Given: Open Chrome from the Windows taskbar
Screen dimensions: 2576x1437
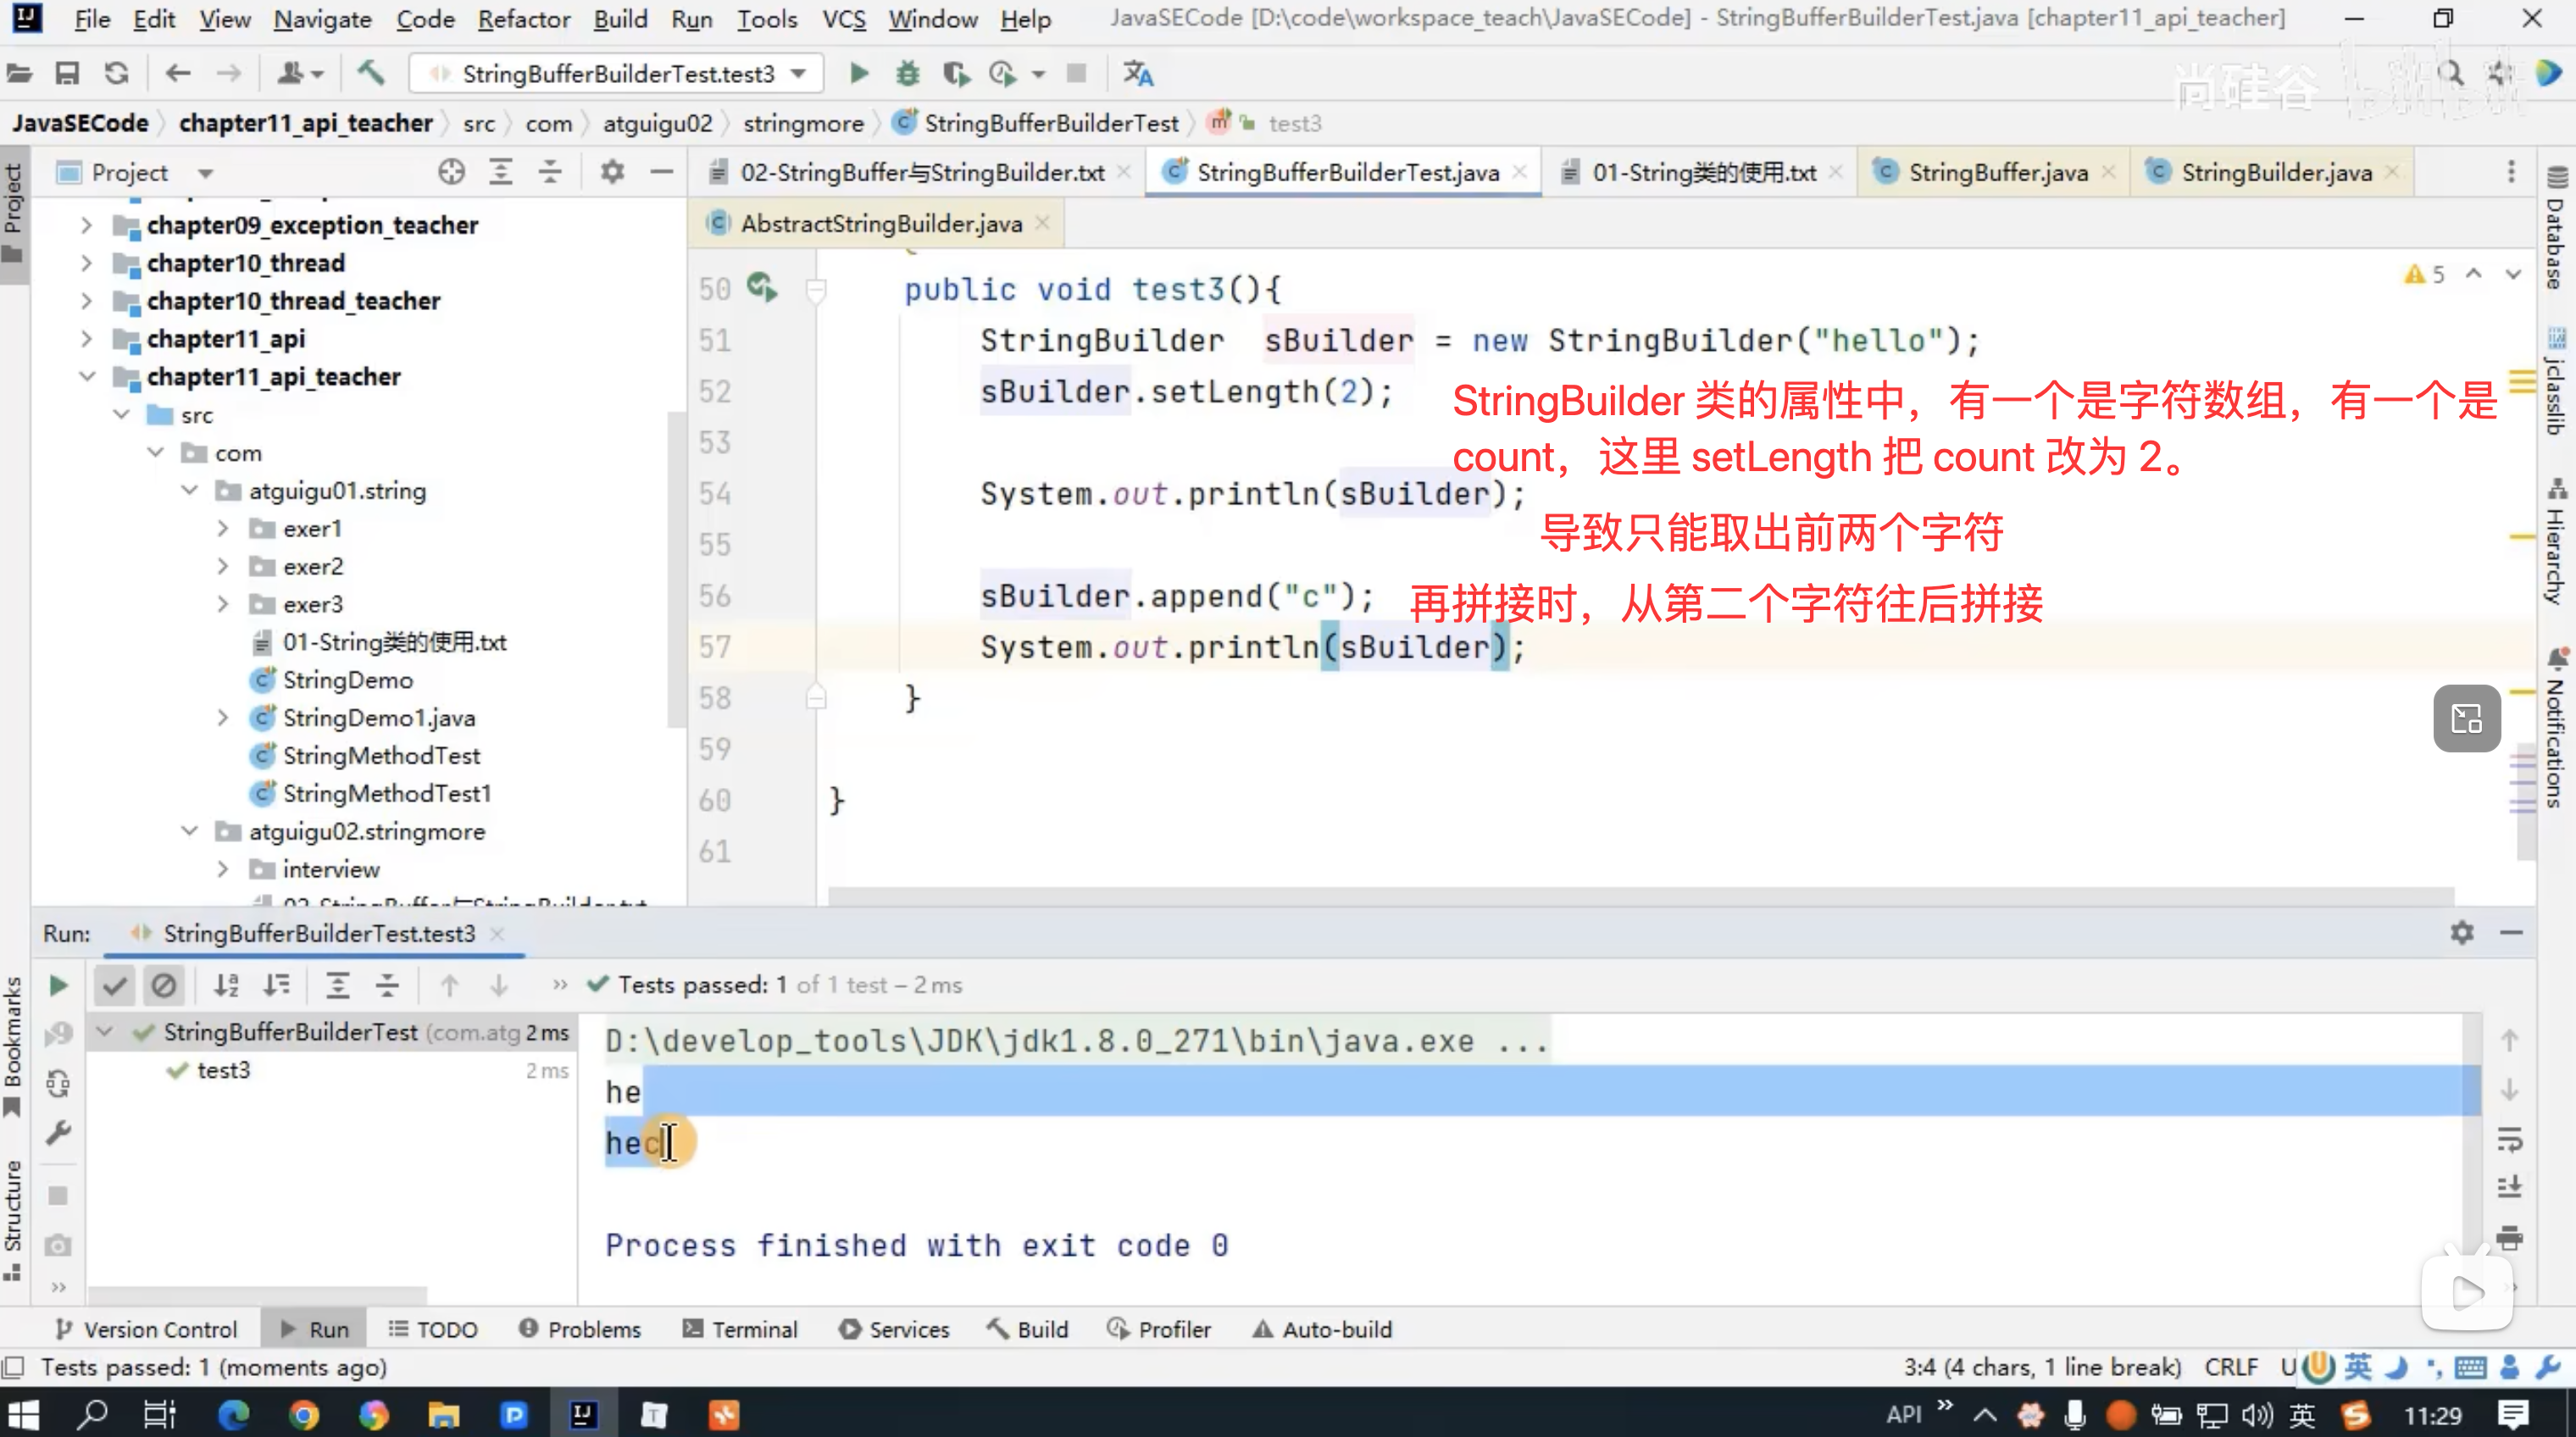Looking at the screenshot, I should point(304,1414).
